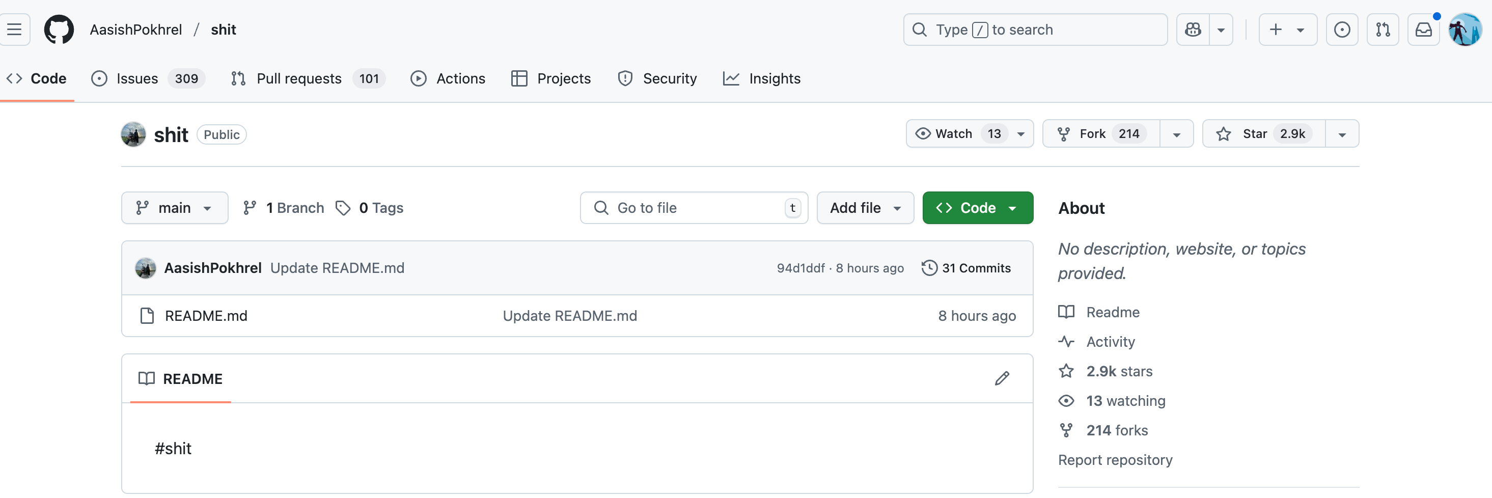This screenshot has width=1492, height=498.
Task: Open user profile avatar menu
Action: (1465, 30)
